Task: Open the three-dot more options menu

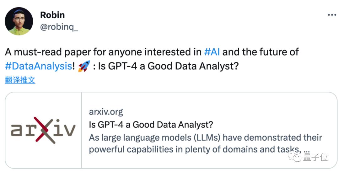Action: 332,15
